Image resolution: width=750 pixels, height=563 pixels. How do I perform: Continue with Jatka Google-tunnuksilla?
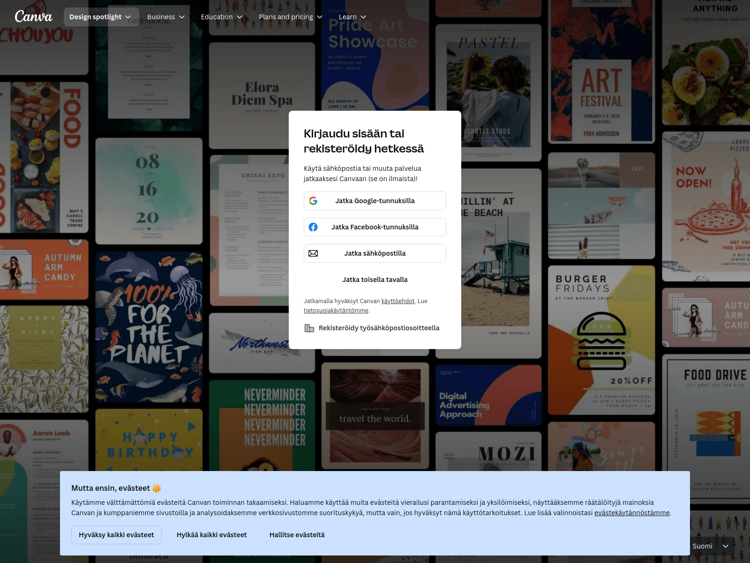pyautogui.click(x=375, y=201)
